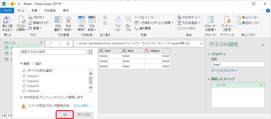Click the formula bar confirm checkmark
This screenshot has height=119, width=271.
(x=60, y=43)
